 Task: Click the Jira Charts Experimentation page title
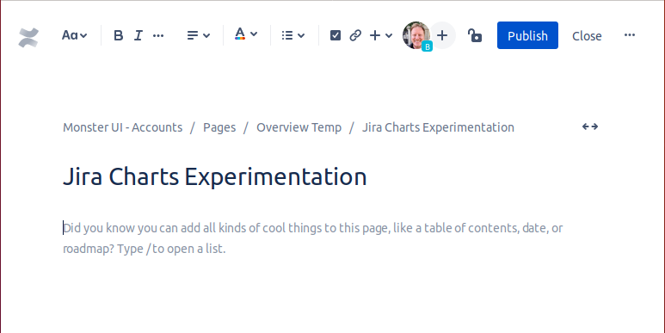[214, 176]
